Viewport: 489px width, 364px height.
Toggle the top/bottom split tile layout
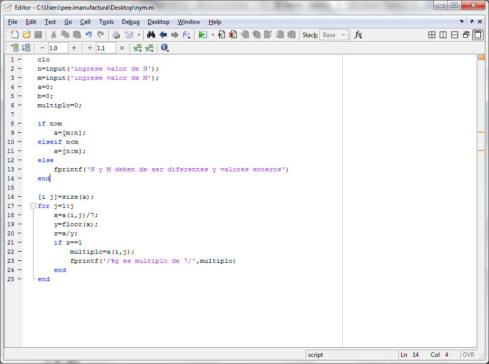454,35
